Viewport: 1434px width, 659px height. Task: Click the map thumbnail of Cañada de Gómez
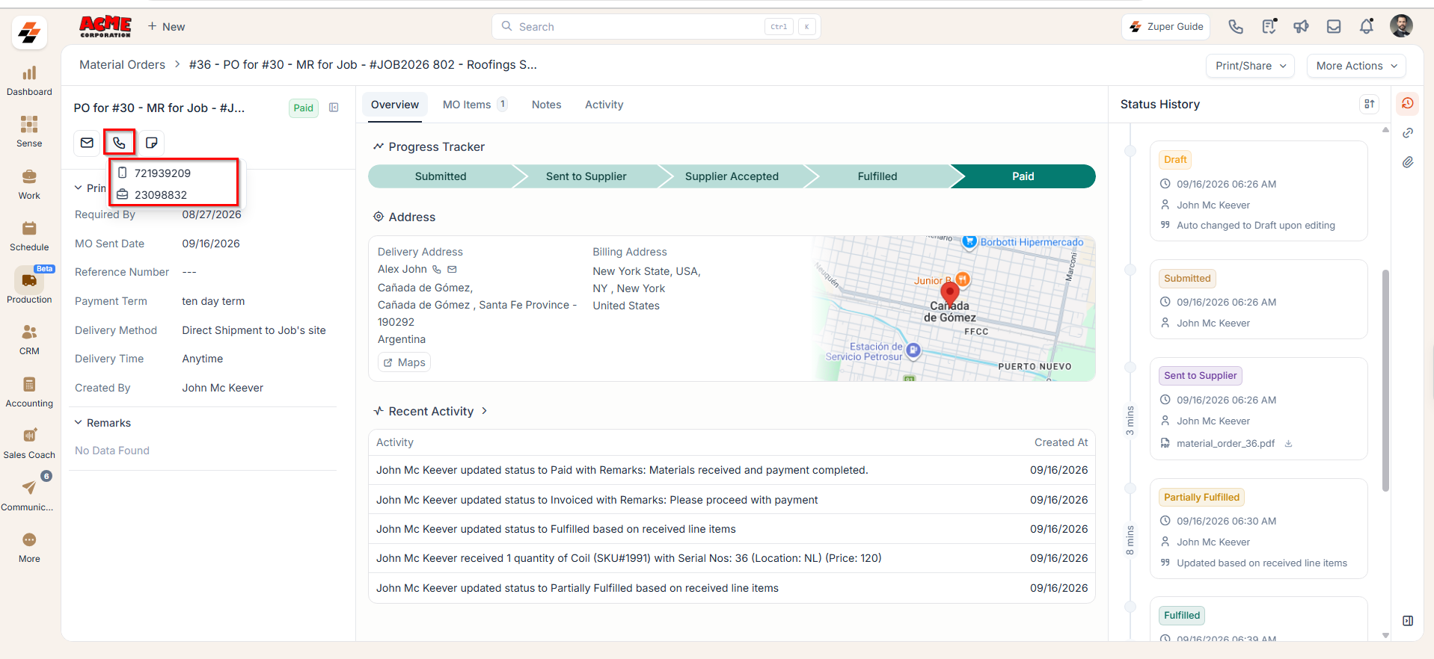(954, 309)
